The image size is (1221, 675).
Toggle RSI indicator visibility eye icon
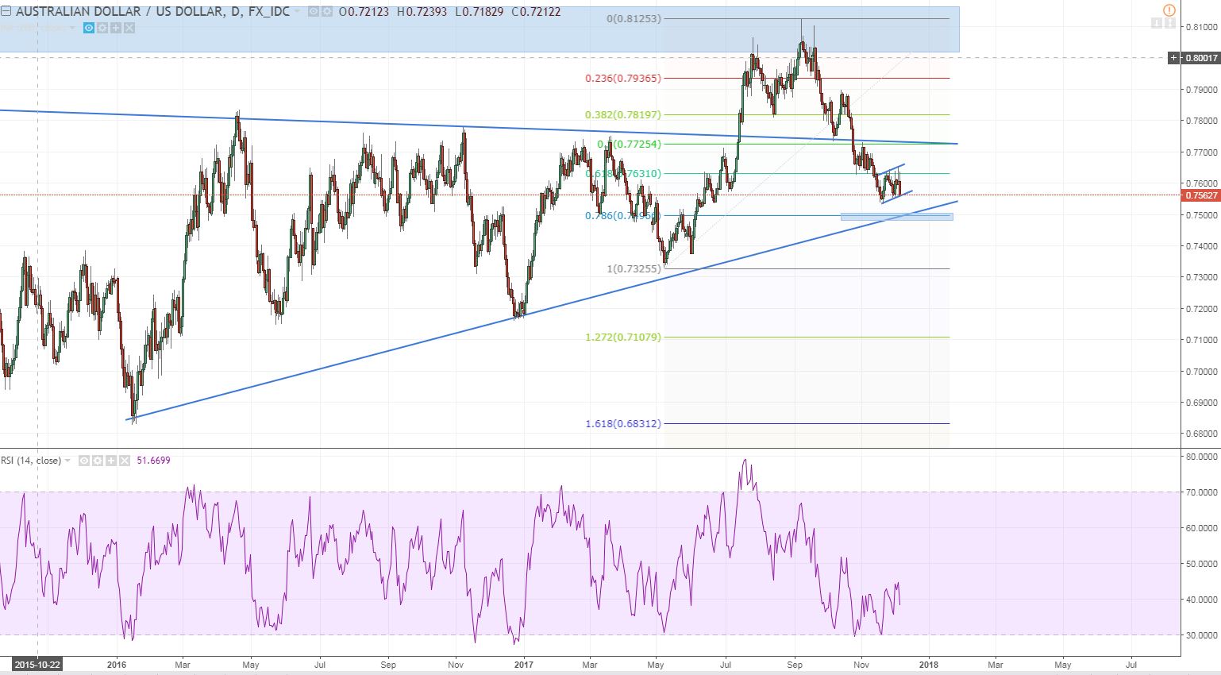click(x=83, y=461)
